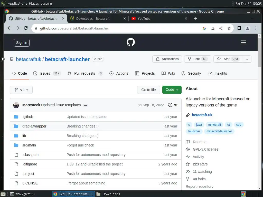Click the stars icon in About
The height and width of the screenshot is (197, 263).
click(188, 164)
